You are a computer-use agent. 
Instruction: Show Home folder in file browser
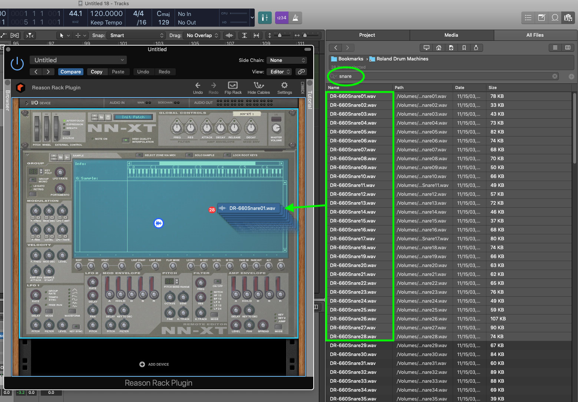439,47
